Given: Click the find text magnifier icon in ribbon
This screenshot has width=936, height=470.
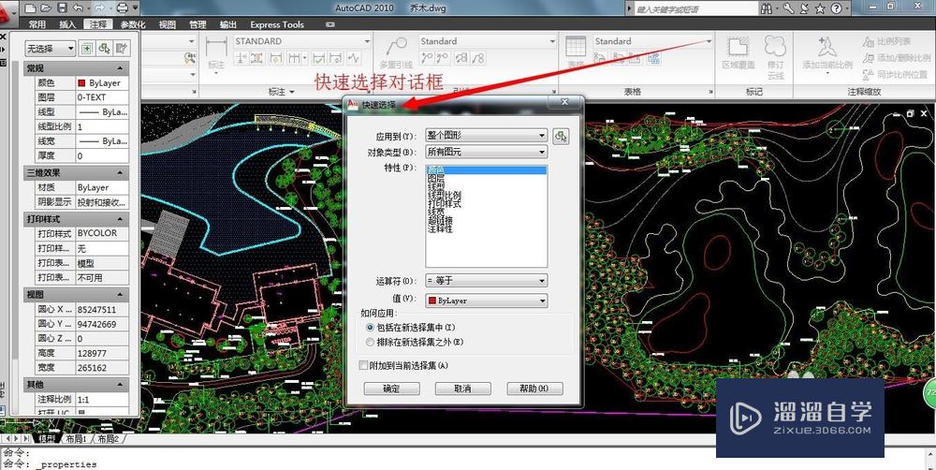Looking at the screenshot, I should 190,58.
